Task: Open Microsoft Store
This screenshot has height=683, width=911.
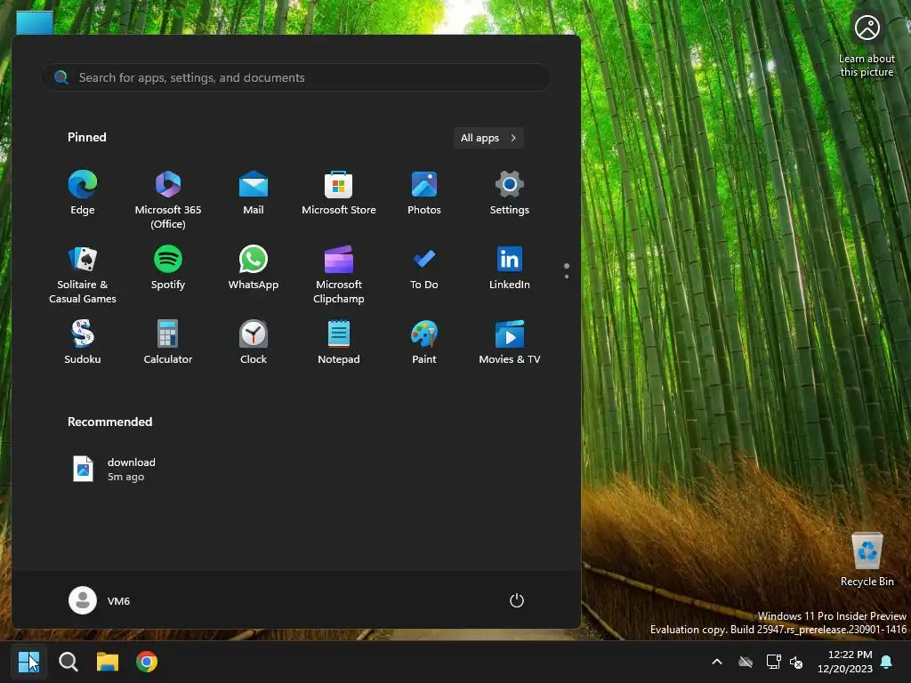Action: pyautogui.click(x=339, y=193)
